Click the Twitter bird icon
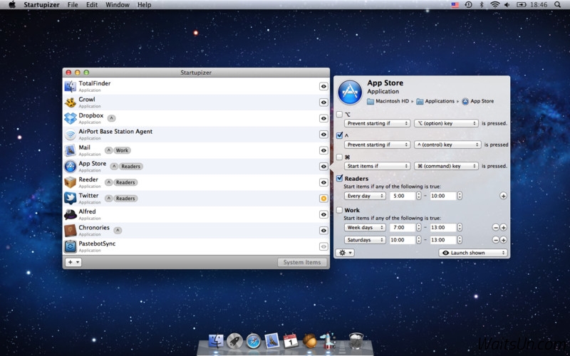 coord(71,199)
